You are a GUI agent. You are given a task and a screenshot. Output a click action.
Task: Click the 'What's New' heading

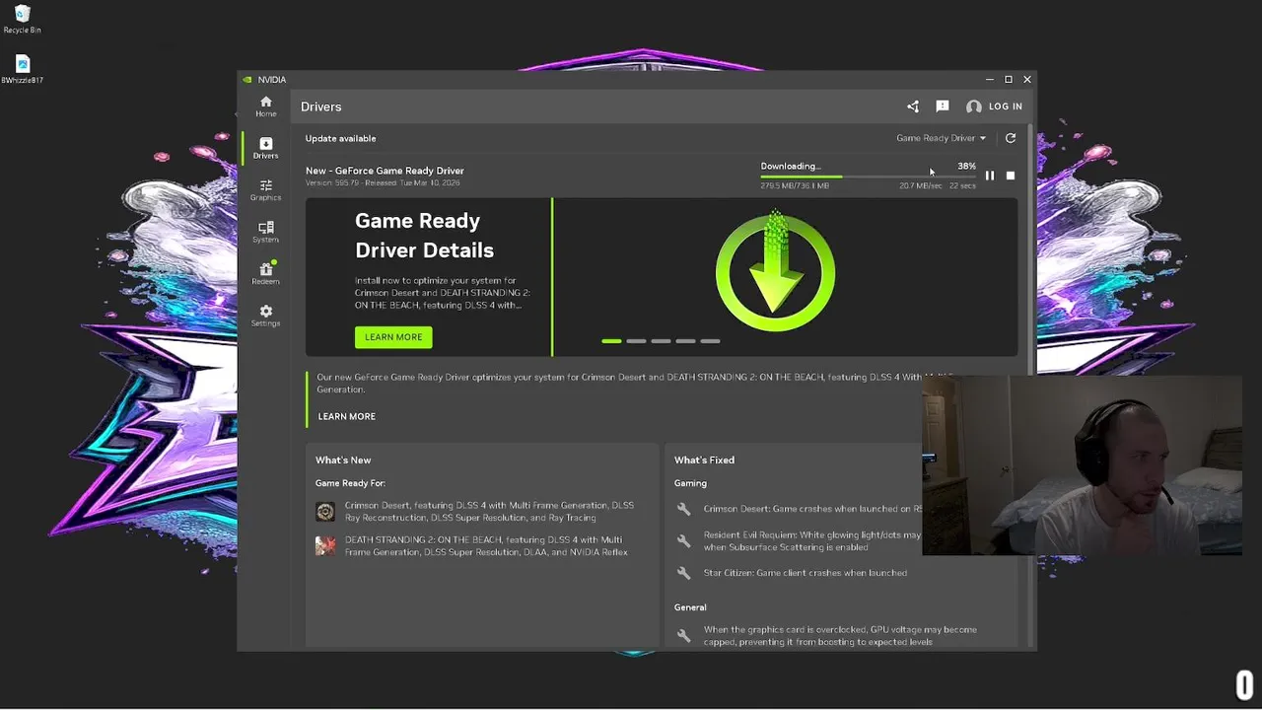click(x=343, y=460)
